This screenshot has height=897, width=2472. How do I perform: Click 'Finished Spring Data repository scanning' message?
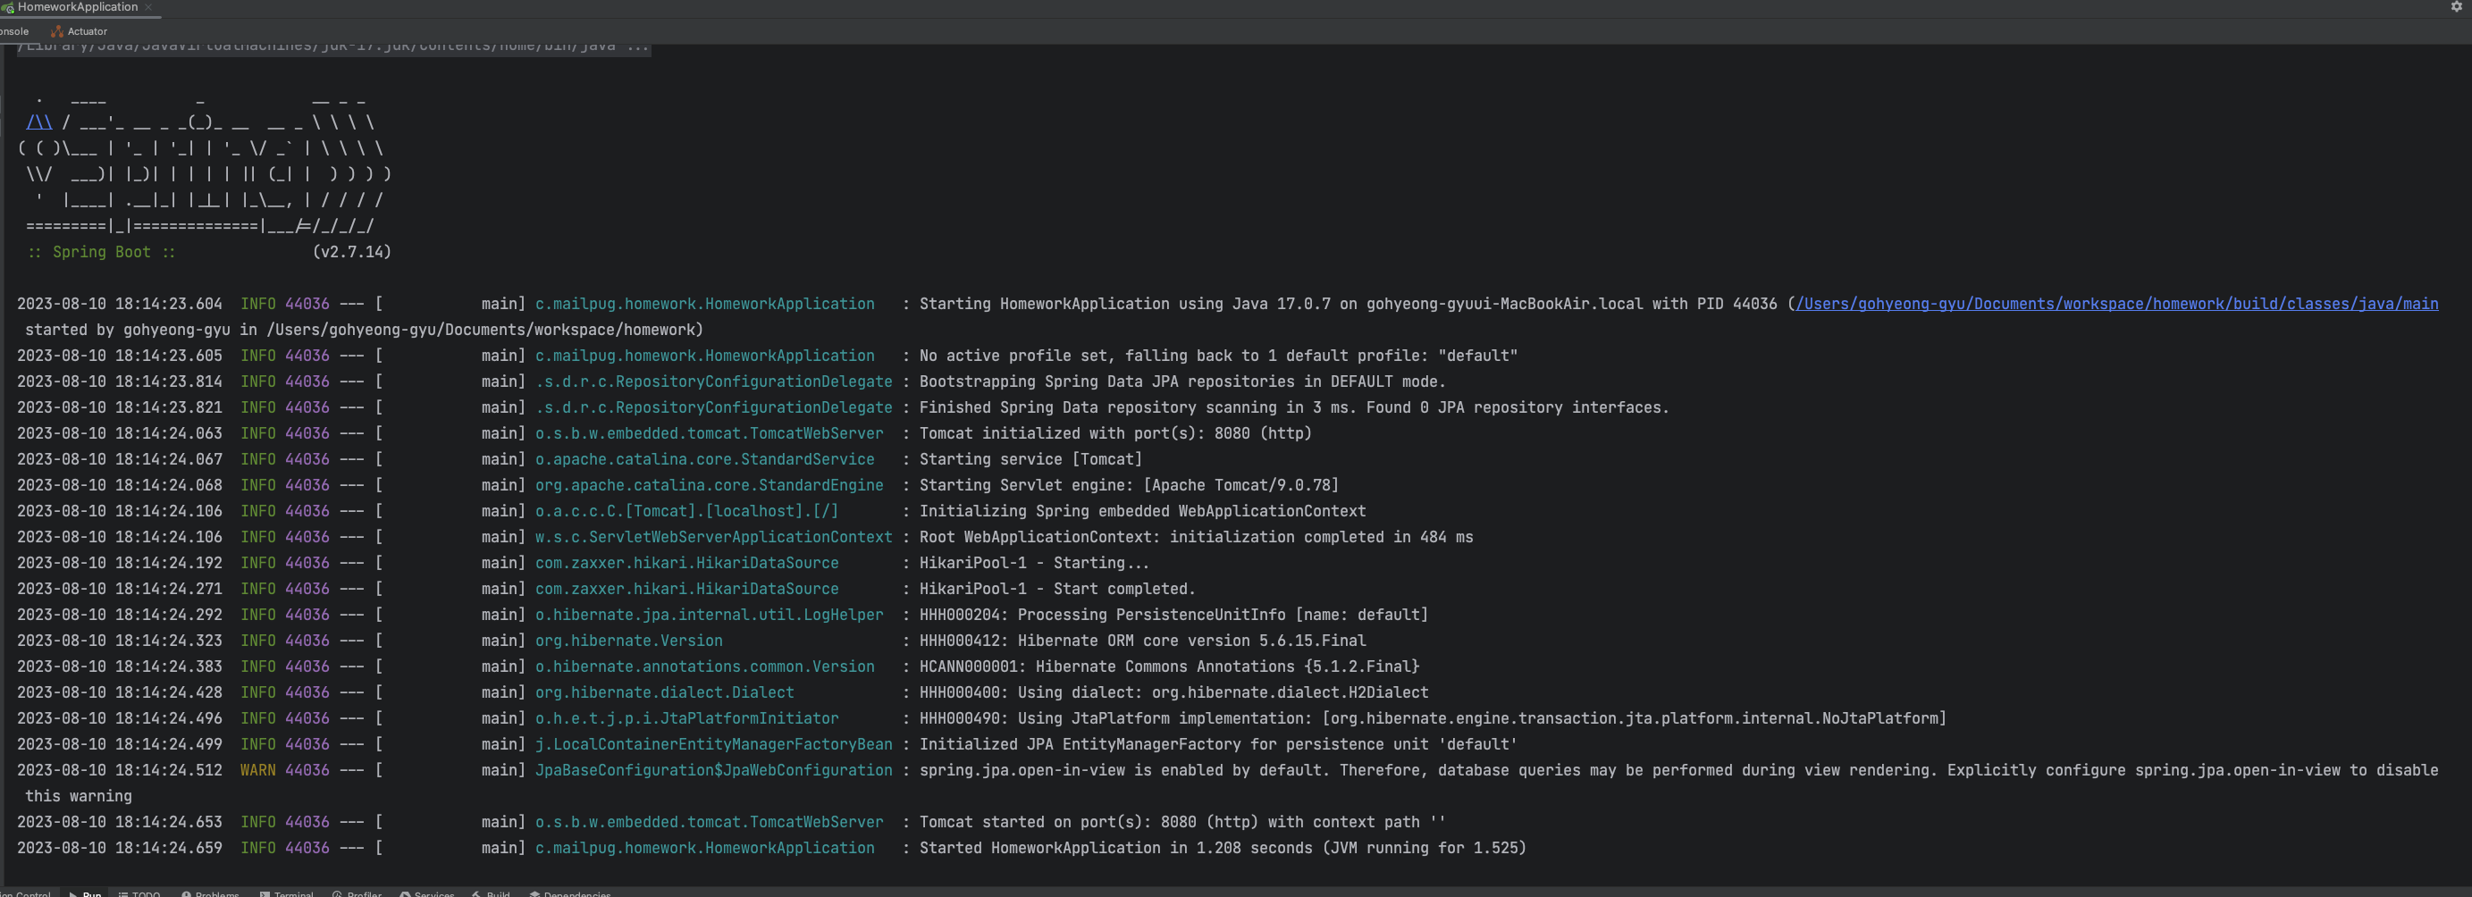[1294, 407]
